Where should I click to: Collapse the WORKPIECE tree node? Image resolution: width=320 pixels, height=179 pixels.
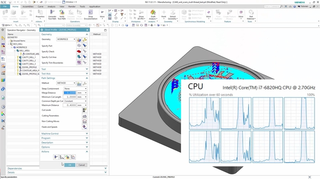(x=11, y=47)
